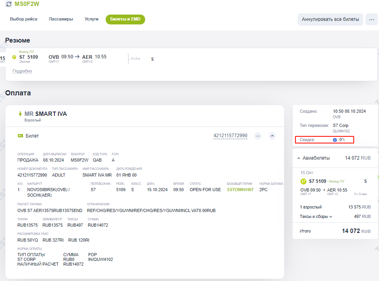379x281 pixels.
Task: Click the operation value ПРОДАЖА
Action: coord(28,160)
